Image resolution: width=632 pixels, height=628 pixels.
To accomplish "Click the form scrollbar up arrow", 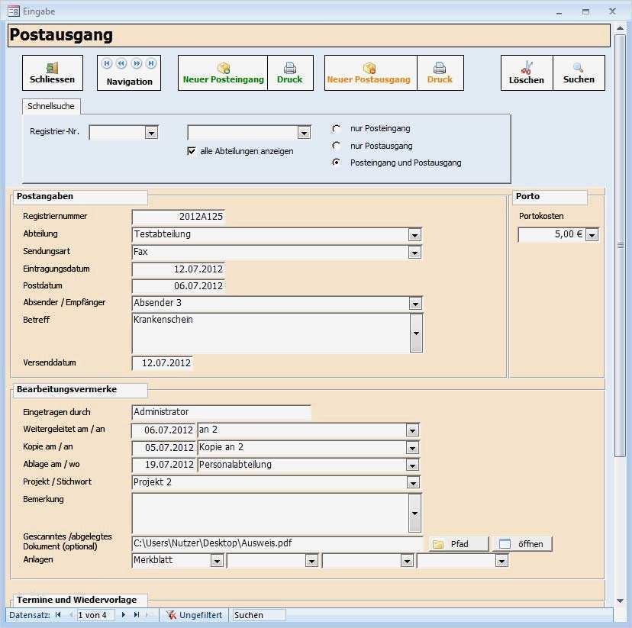I will (621, 28).
